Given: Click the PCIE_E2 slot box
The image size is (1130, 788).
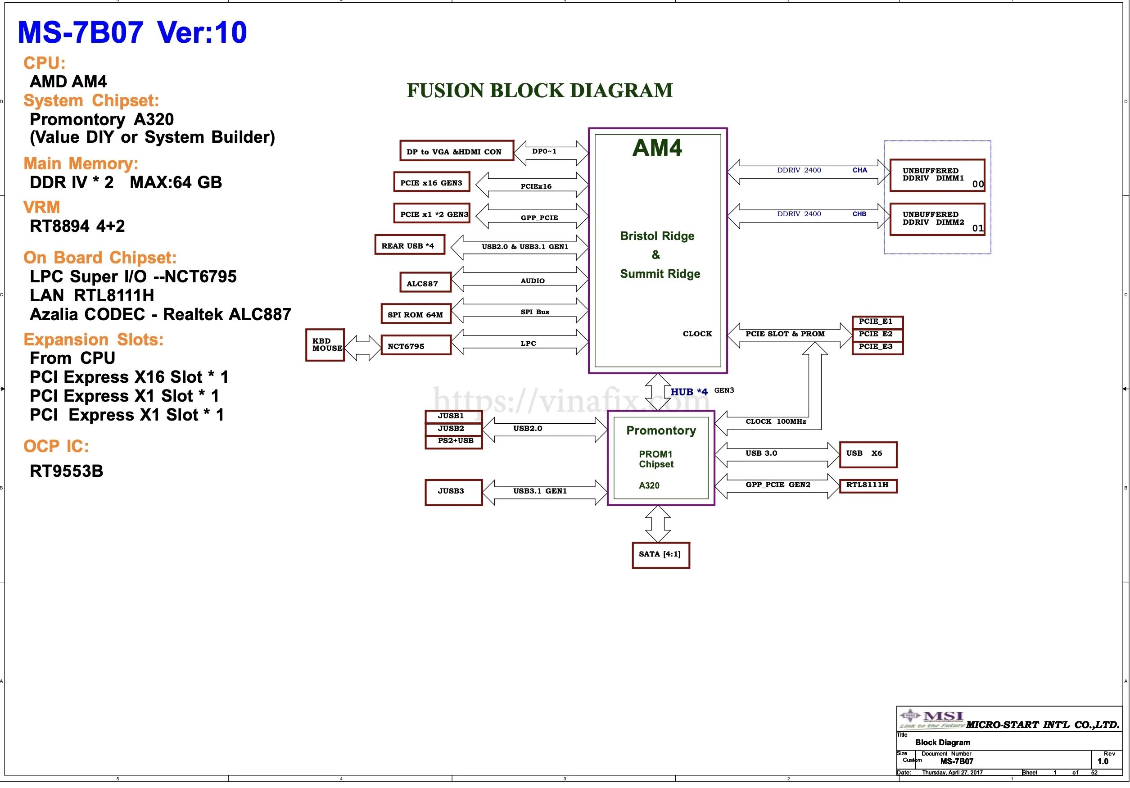Looking at the screenshot, I should tap(877, 335).
